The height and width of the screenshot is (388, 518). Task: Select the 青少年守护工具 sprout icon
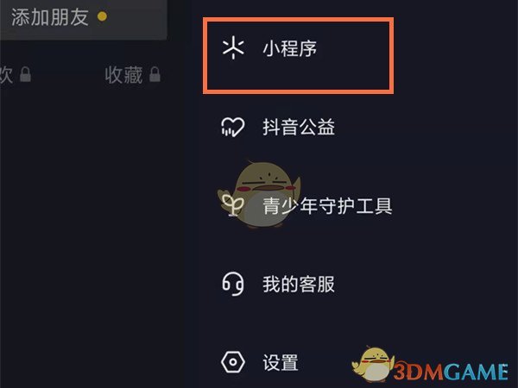(x=233, y=205)
